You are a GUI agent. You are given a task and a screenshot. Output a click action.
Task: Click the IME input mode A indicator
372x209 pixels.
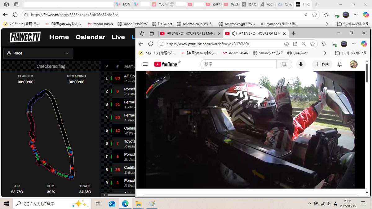tap(335, 203)
